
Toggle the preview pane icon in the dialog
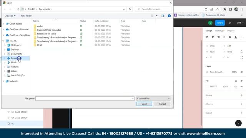pos(163,16)
